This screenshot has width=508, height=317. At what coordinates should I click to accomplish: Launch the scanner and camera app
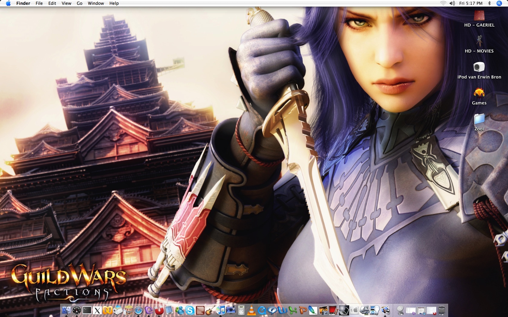(365, 310)
